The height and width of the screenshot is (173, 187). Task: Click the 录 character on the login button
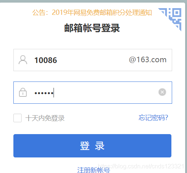pyautogui.click(x=100, y=146)
